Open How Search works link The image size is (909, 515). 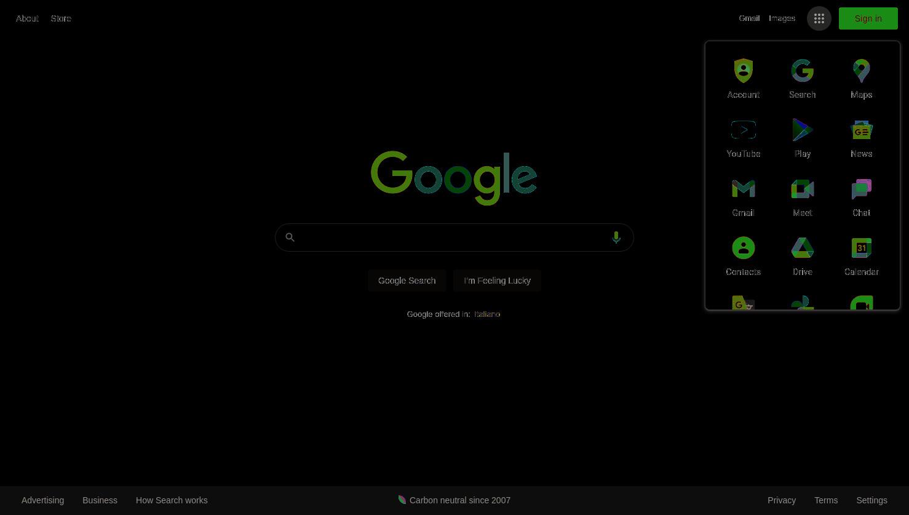[172, 500]
